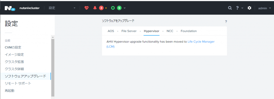Click the ソフトウェアをアップグレード heading
This screenshot has height=99, width=274.
(x=118, y=21)
